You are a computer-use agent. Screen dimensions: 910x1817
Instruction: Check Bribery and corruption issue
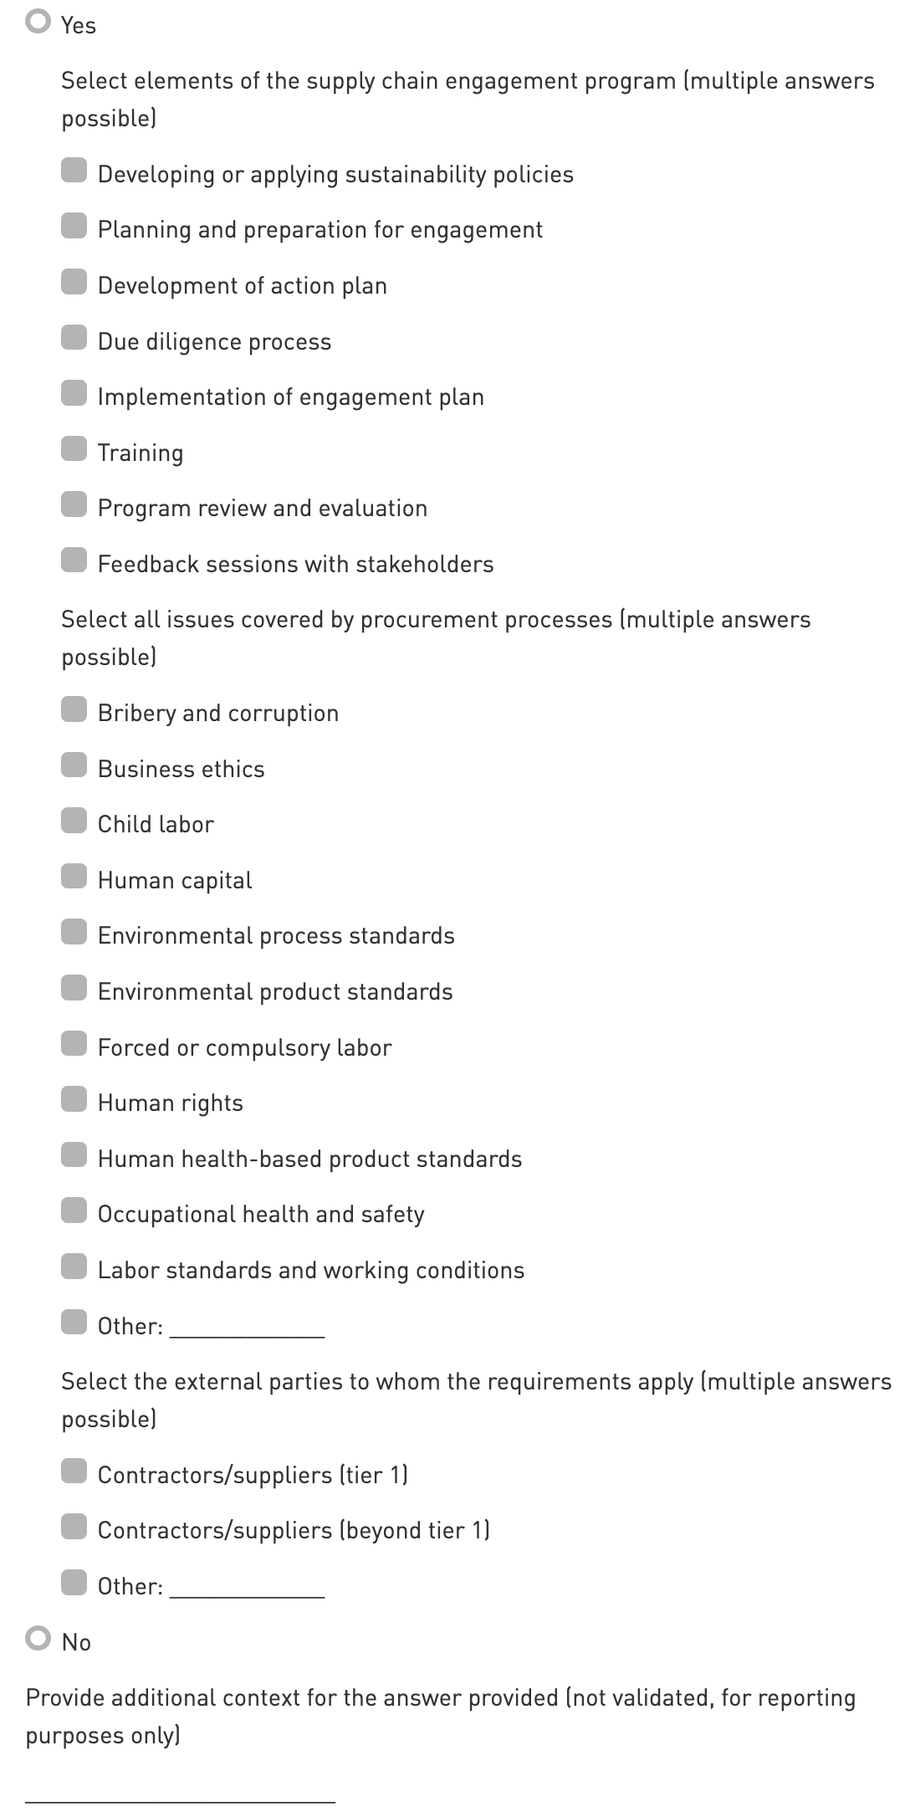click(x=74, y=710)
